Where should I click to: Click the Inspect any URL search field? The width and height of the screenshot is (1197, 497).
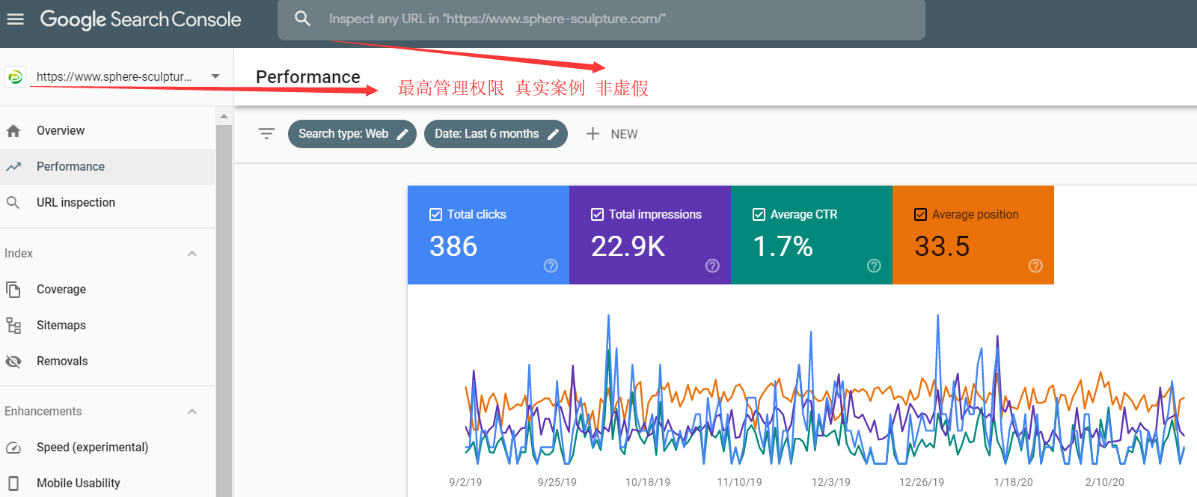click(601, 19)
